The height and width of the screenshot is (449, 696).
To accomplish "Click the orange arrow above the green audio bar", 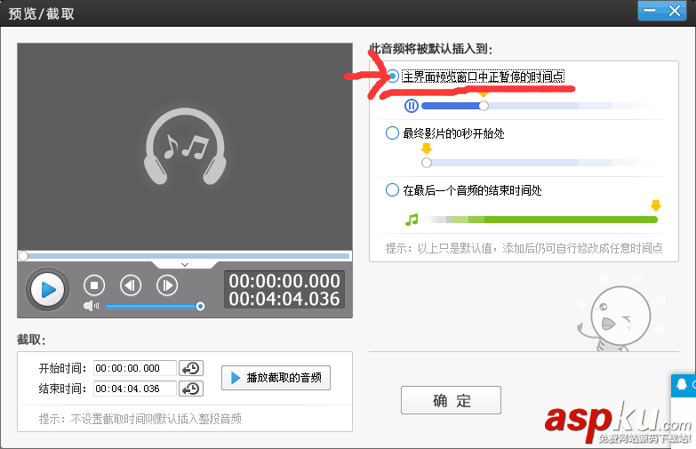I will 656,205.
